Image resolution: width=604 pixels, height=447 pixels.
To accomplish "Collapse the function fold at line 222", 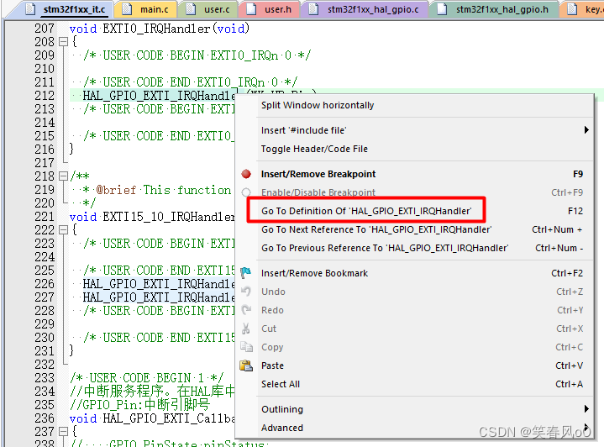I will [63, 230].
